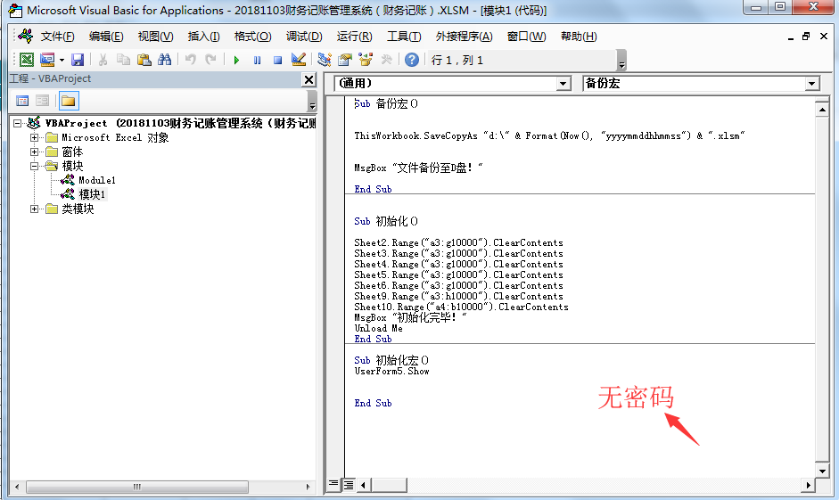Save the workbook with the floppy icon
This screenshot has width=839, height=500.
point(78,60)
